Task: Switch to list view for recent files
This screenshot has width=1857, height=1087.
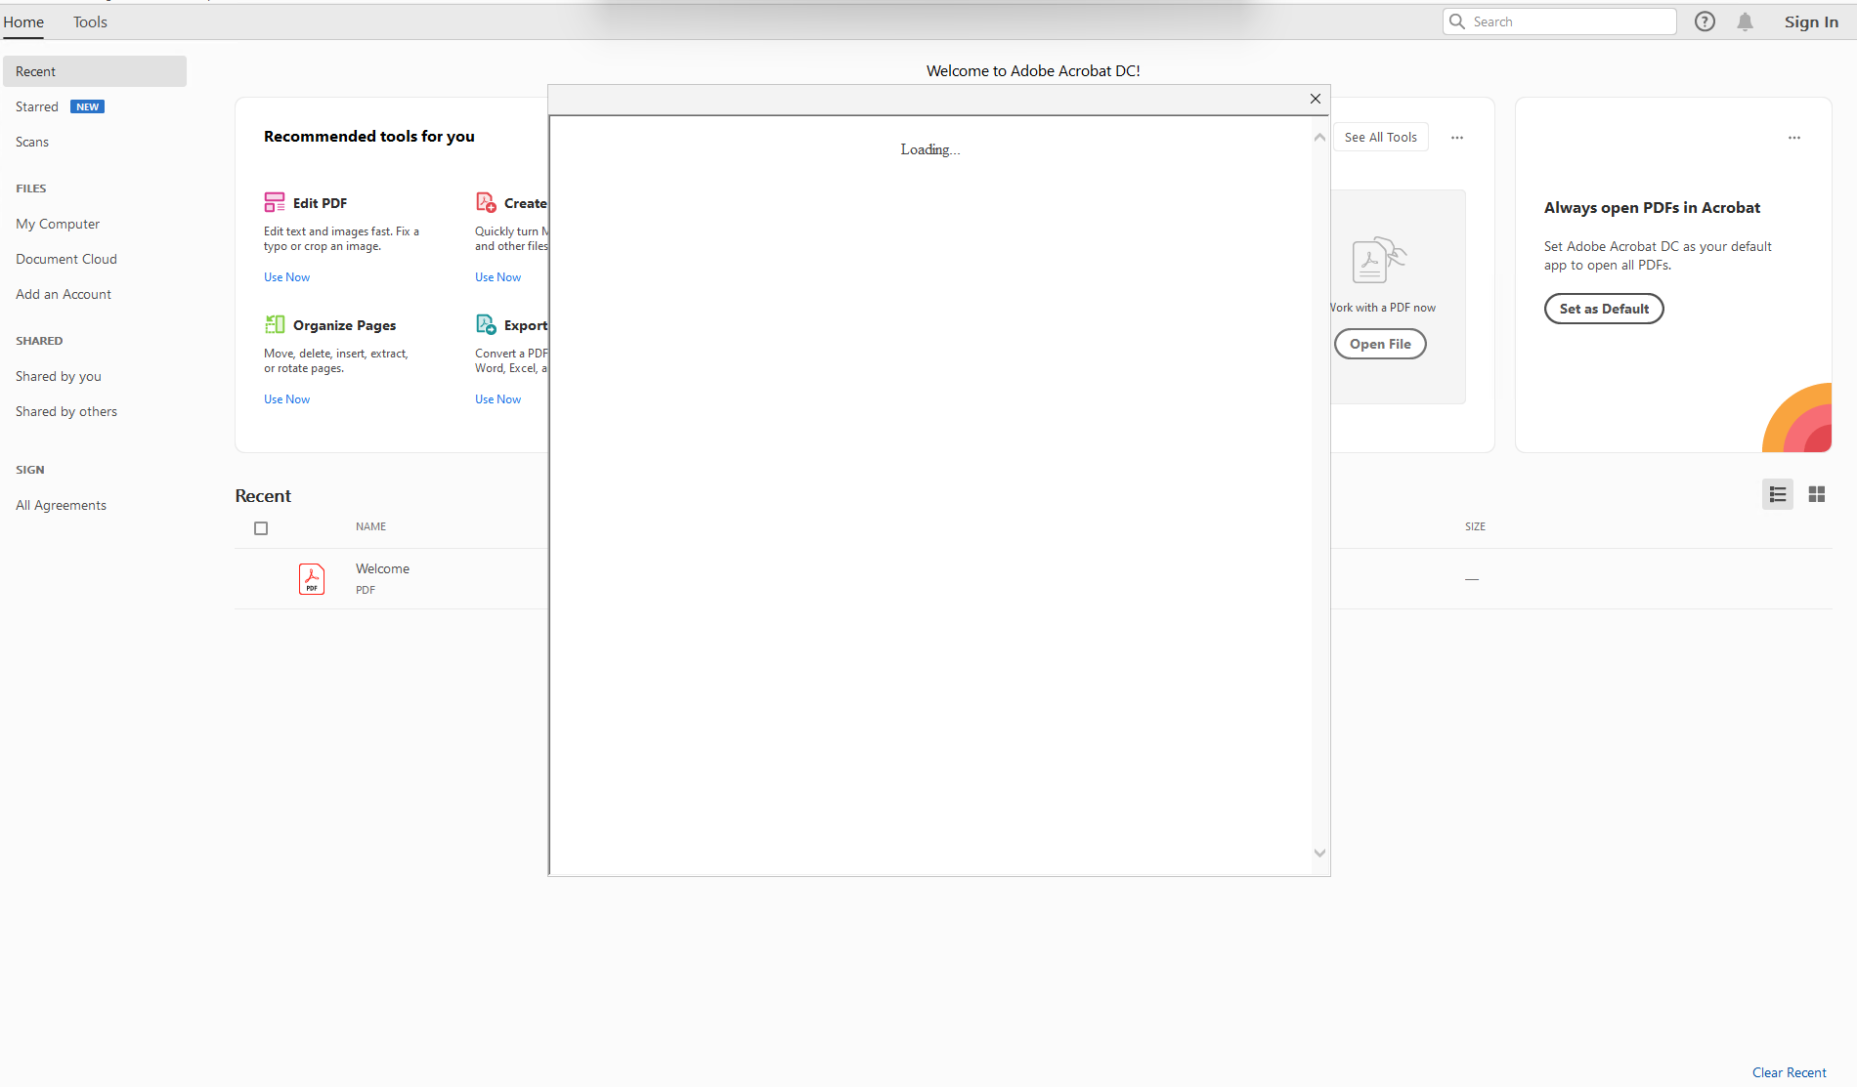Action: (x=1778, y=494)
